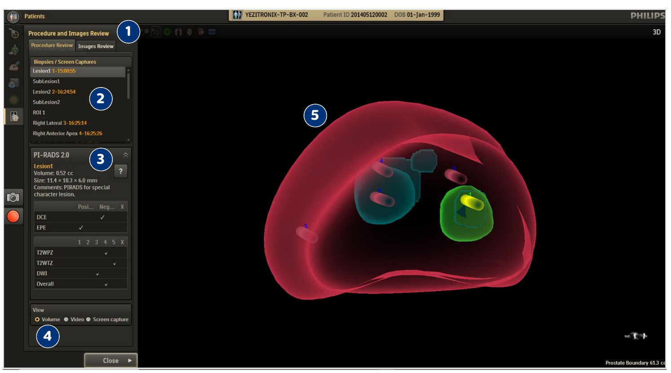This screenshot has height=373, width=671.
Task: Select Right Lateral biopsy entry
Action: [x=78, y=123]
